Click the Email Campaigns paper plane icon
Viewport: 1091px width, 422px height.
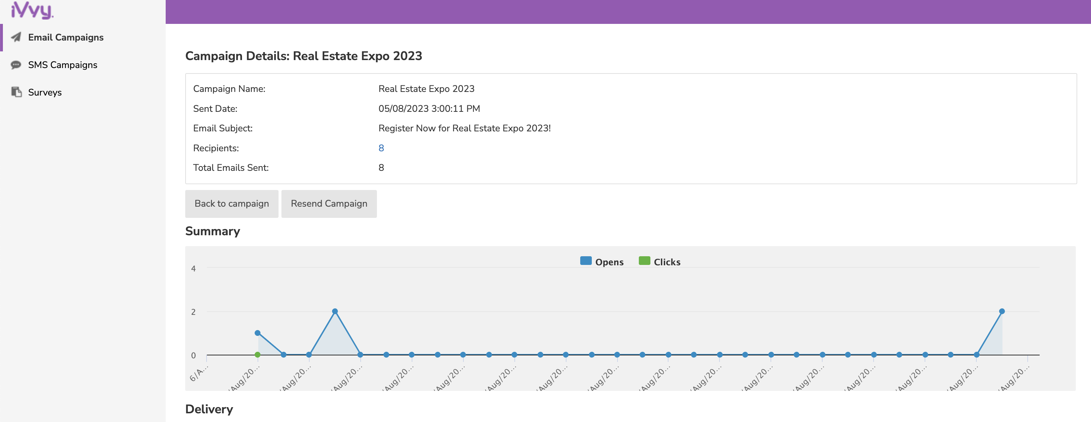(16, 37)
